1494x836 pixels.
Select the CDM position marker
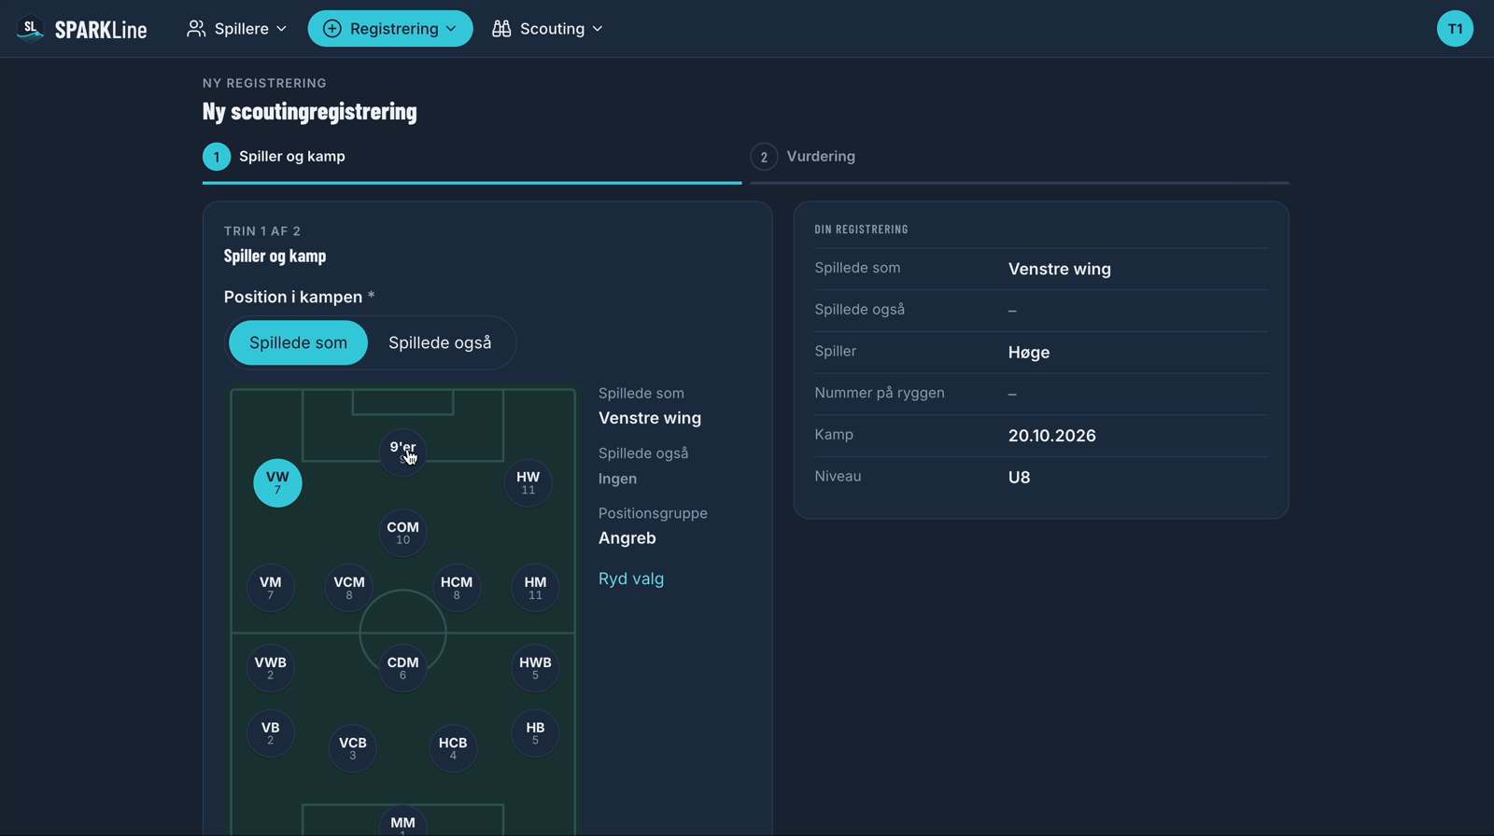[402, 668]
